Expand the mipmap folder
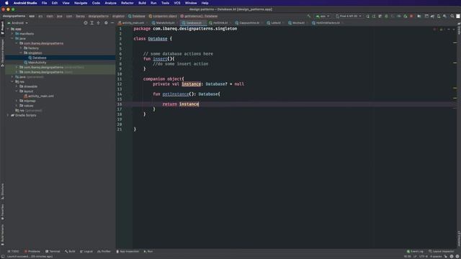Image resolution: width=461 pixels, height=259 pixels. click(17, 101)
